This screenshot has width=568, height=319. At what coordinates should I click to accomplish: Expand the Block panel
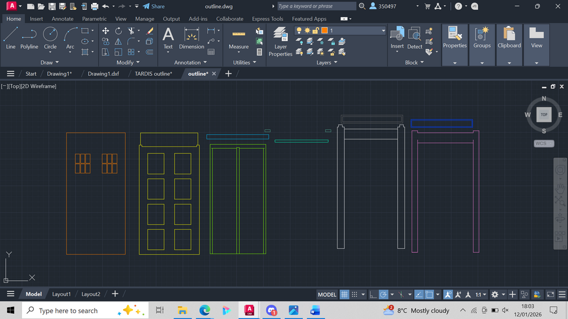pyautogui.click(x=414, y=63)
